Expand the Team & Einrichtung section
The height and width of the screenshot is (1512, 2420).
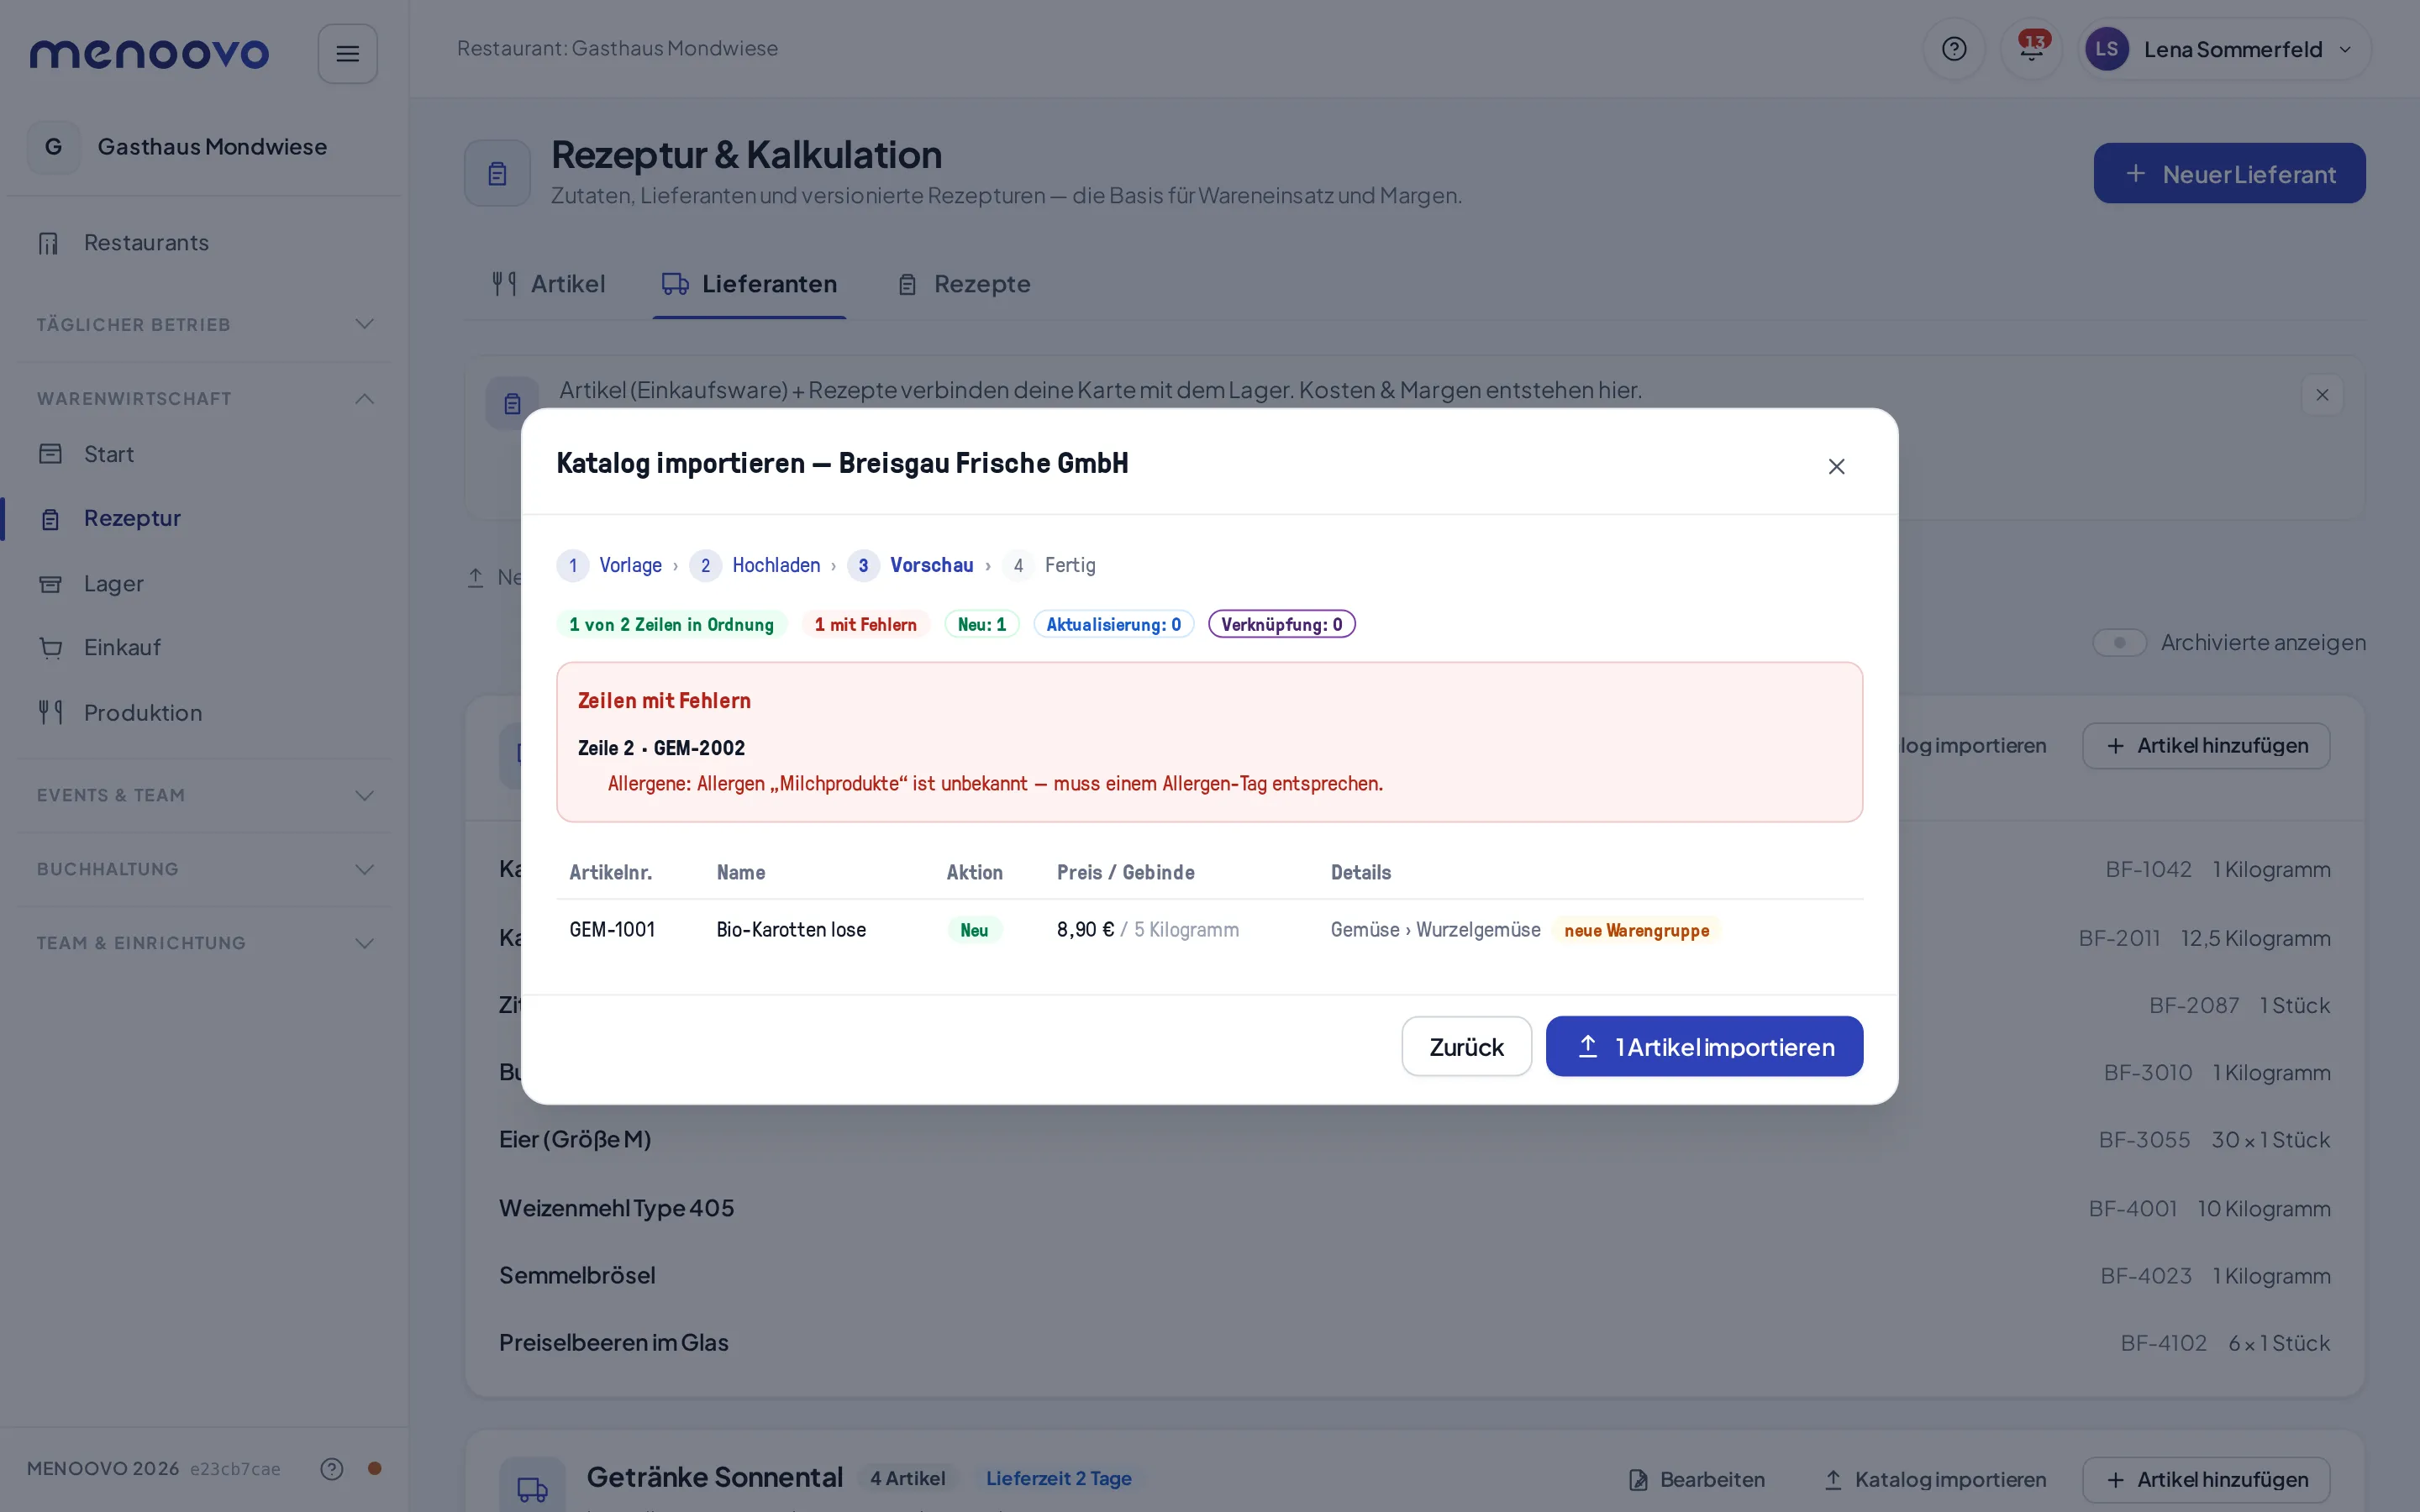click(x=205, y=943)
